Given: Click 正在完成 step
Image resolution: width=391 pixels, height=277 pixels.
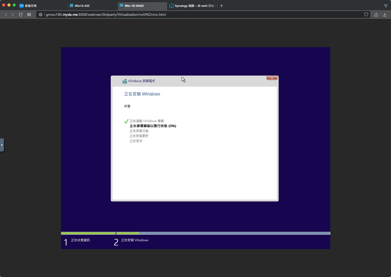Looking at the screenshot, I should click(x=136, y=141).
